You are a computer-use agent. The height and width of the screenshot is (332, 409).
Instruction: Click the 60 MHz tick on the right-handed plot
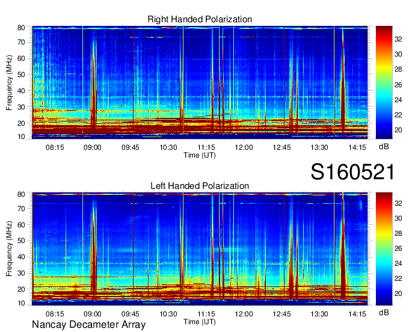[x=21, y=58]
